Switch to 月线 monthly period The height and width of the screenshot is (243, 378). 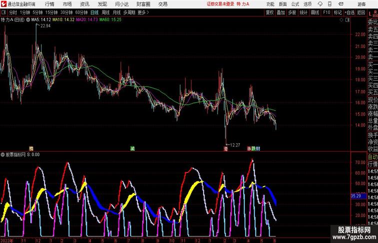[116, 12]
